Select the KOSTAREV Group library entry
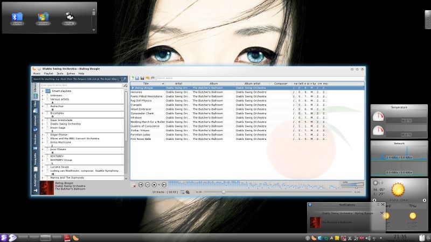The image size is (431, 242). coord(61,160)
